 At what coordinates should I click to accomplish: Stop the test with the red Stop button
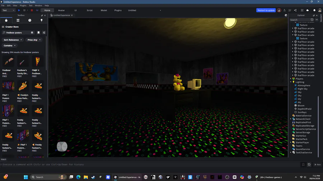click(32, 10)
